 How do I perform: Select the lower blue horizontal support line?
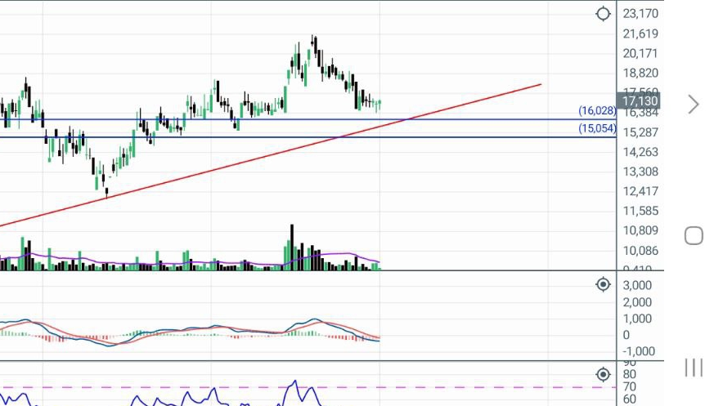click(308, 137)
